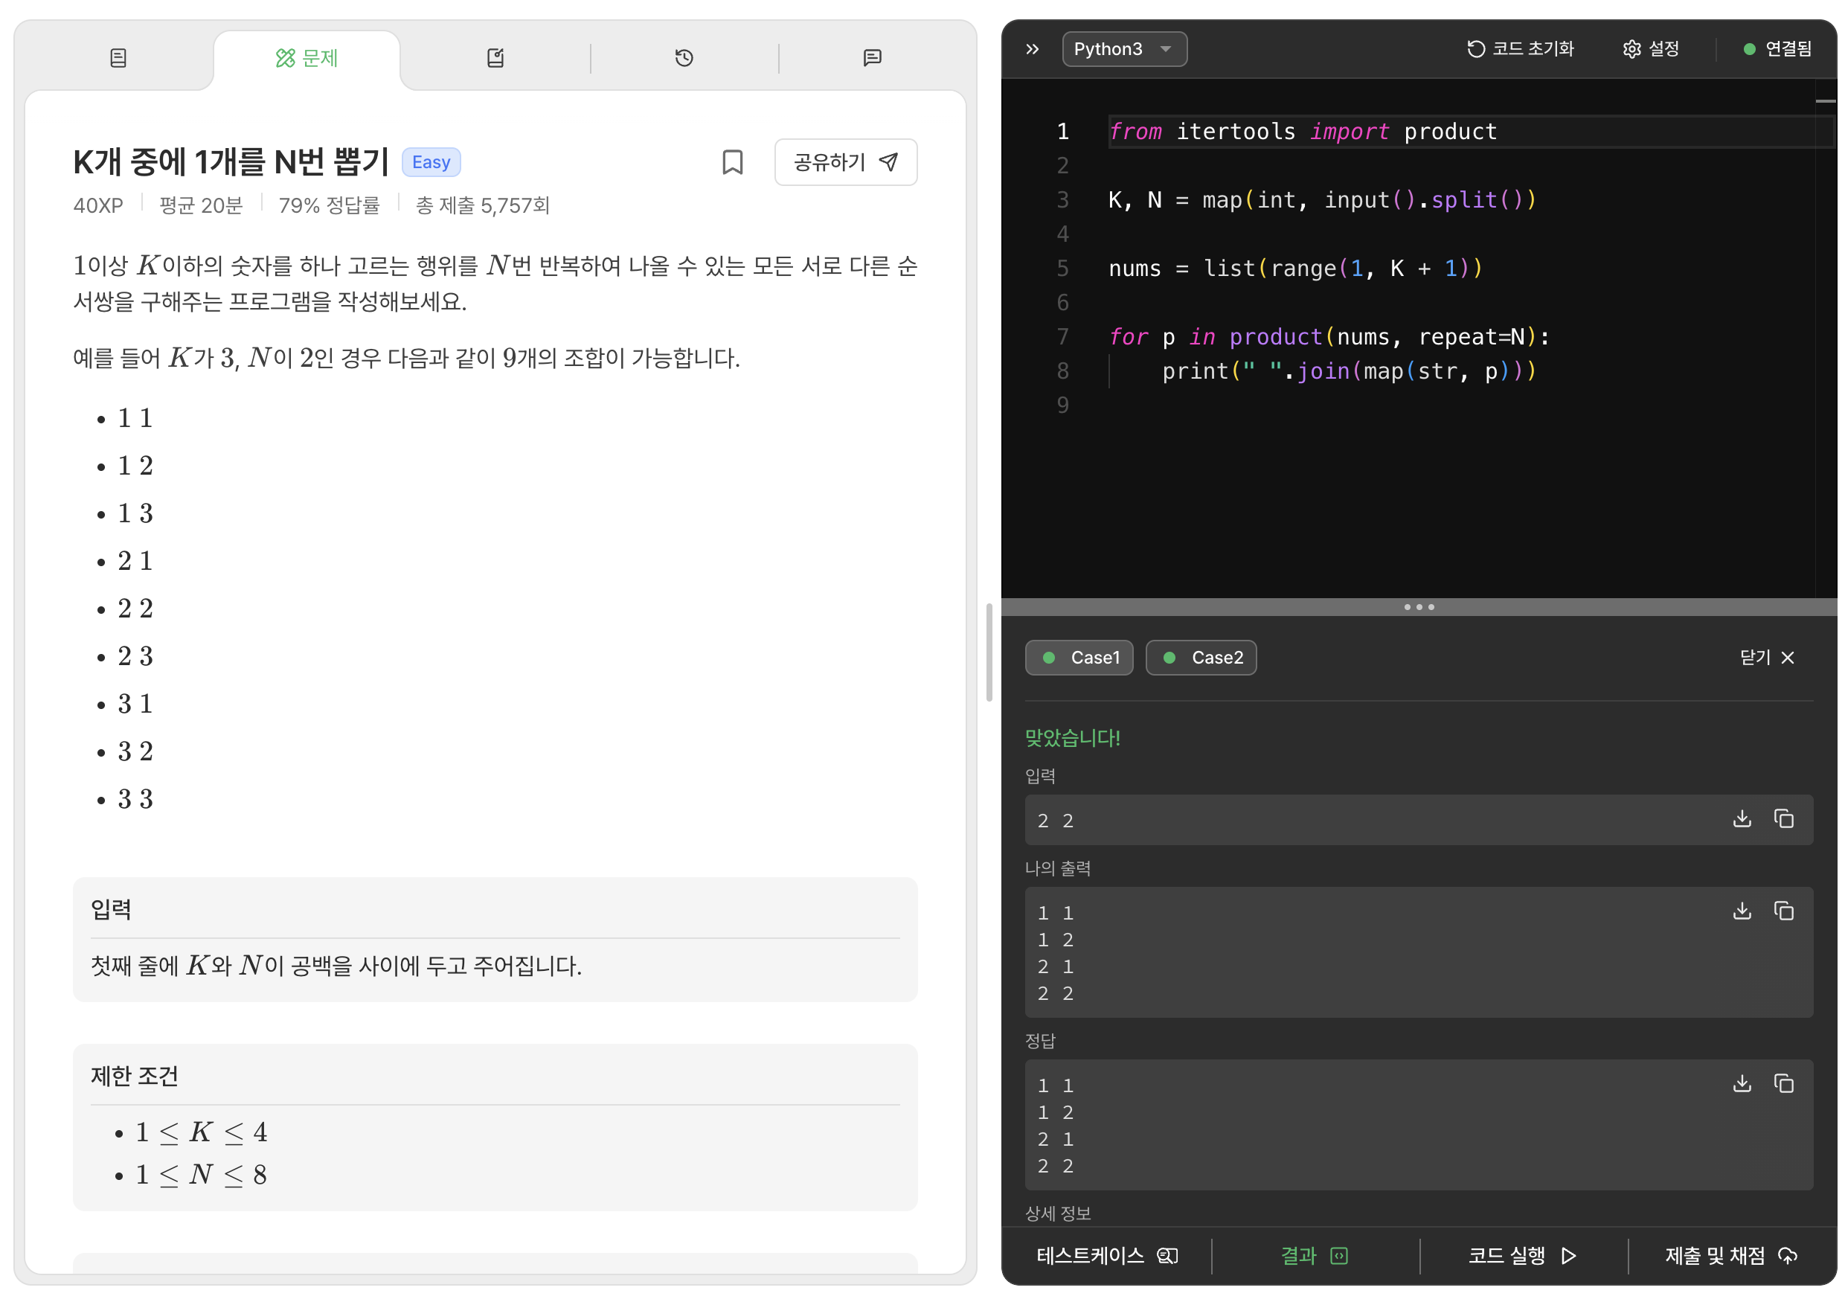Download the 나의 출력 output

(1742, 911)
